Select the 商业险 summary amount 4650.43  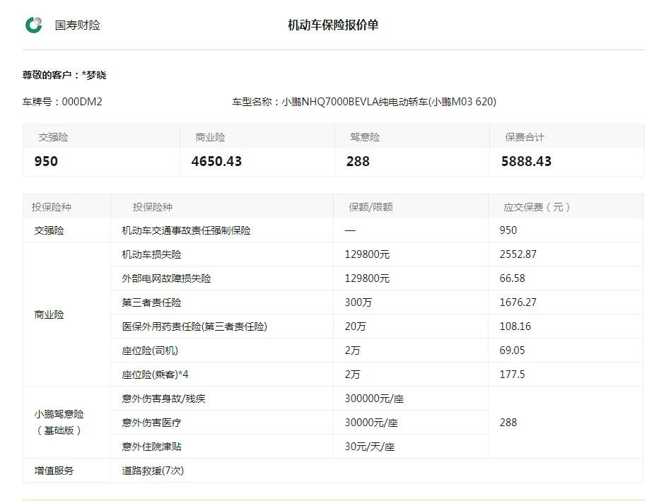(216, 161)
